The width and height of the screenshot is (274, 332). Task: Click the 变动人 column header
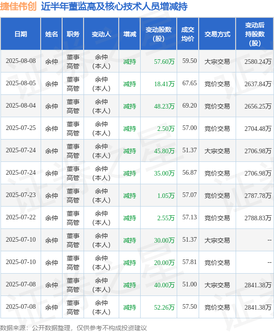101,34
